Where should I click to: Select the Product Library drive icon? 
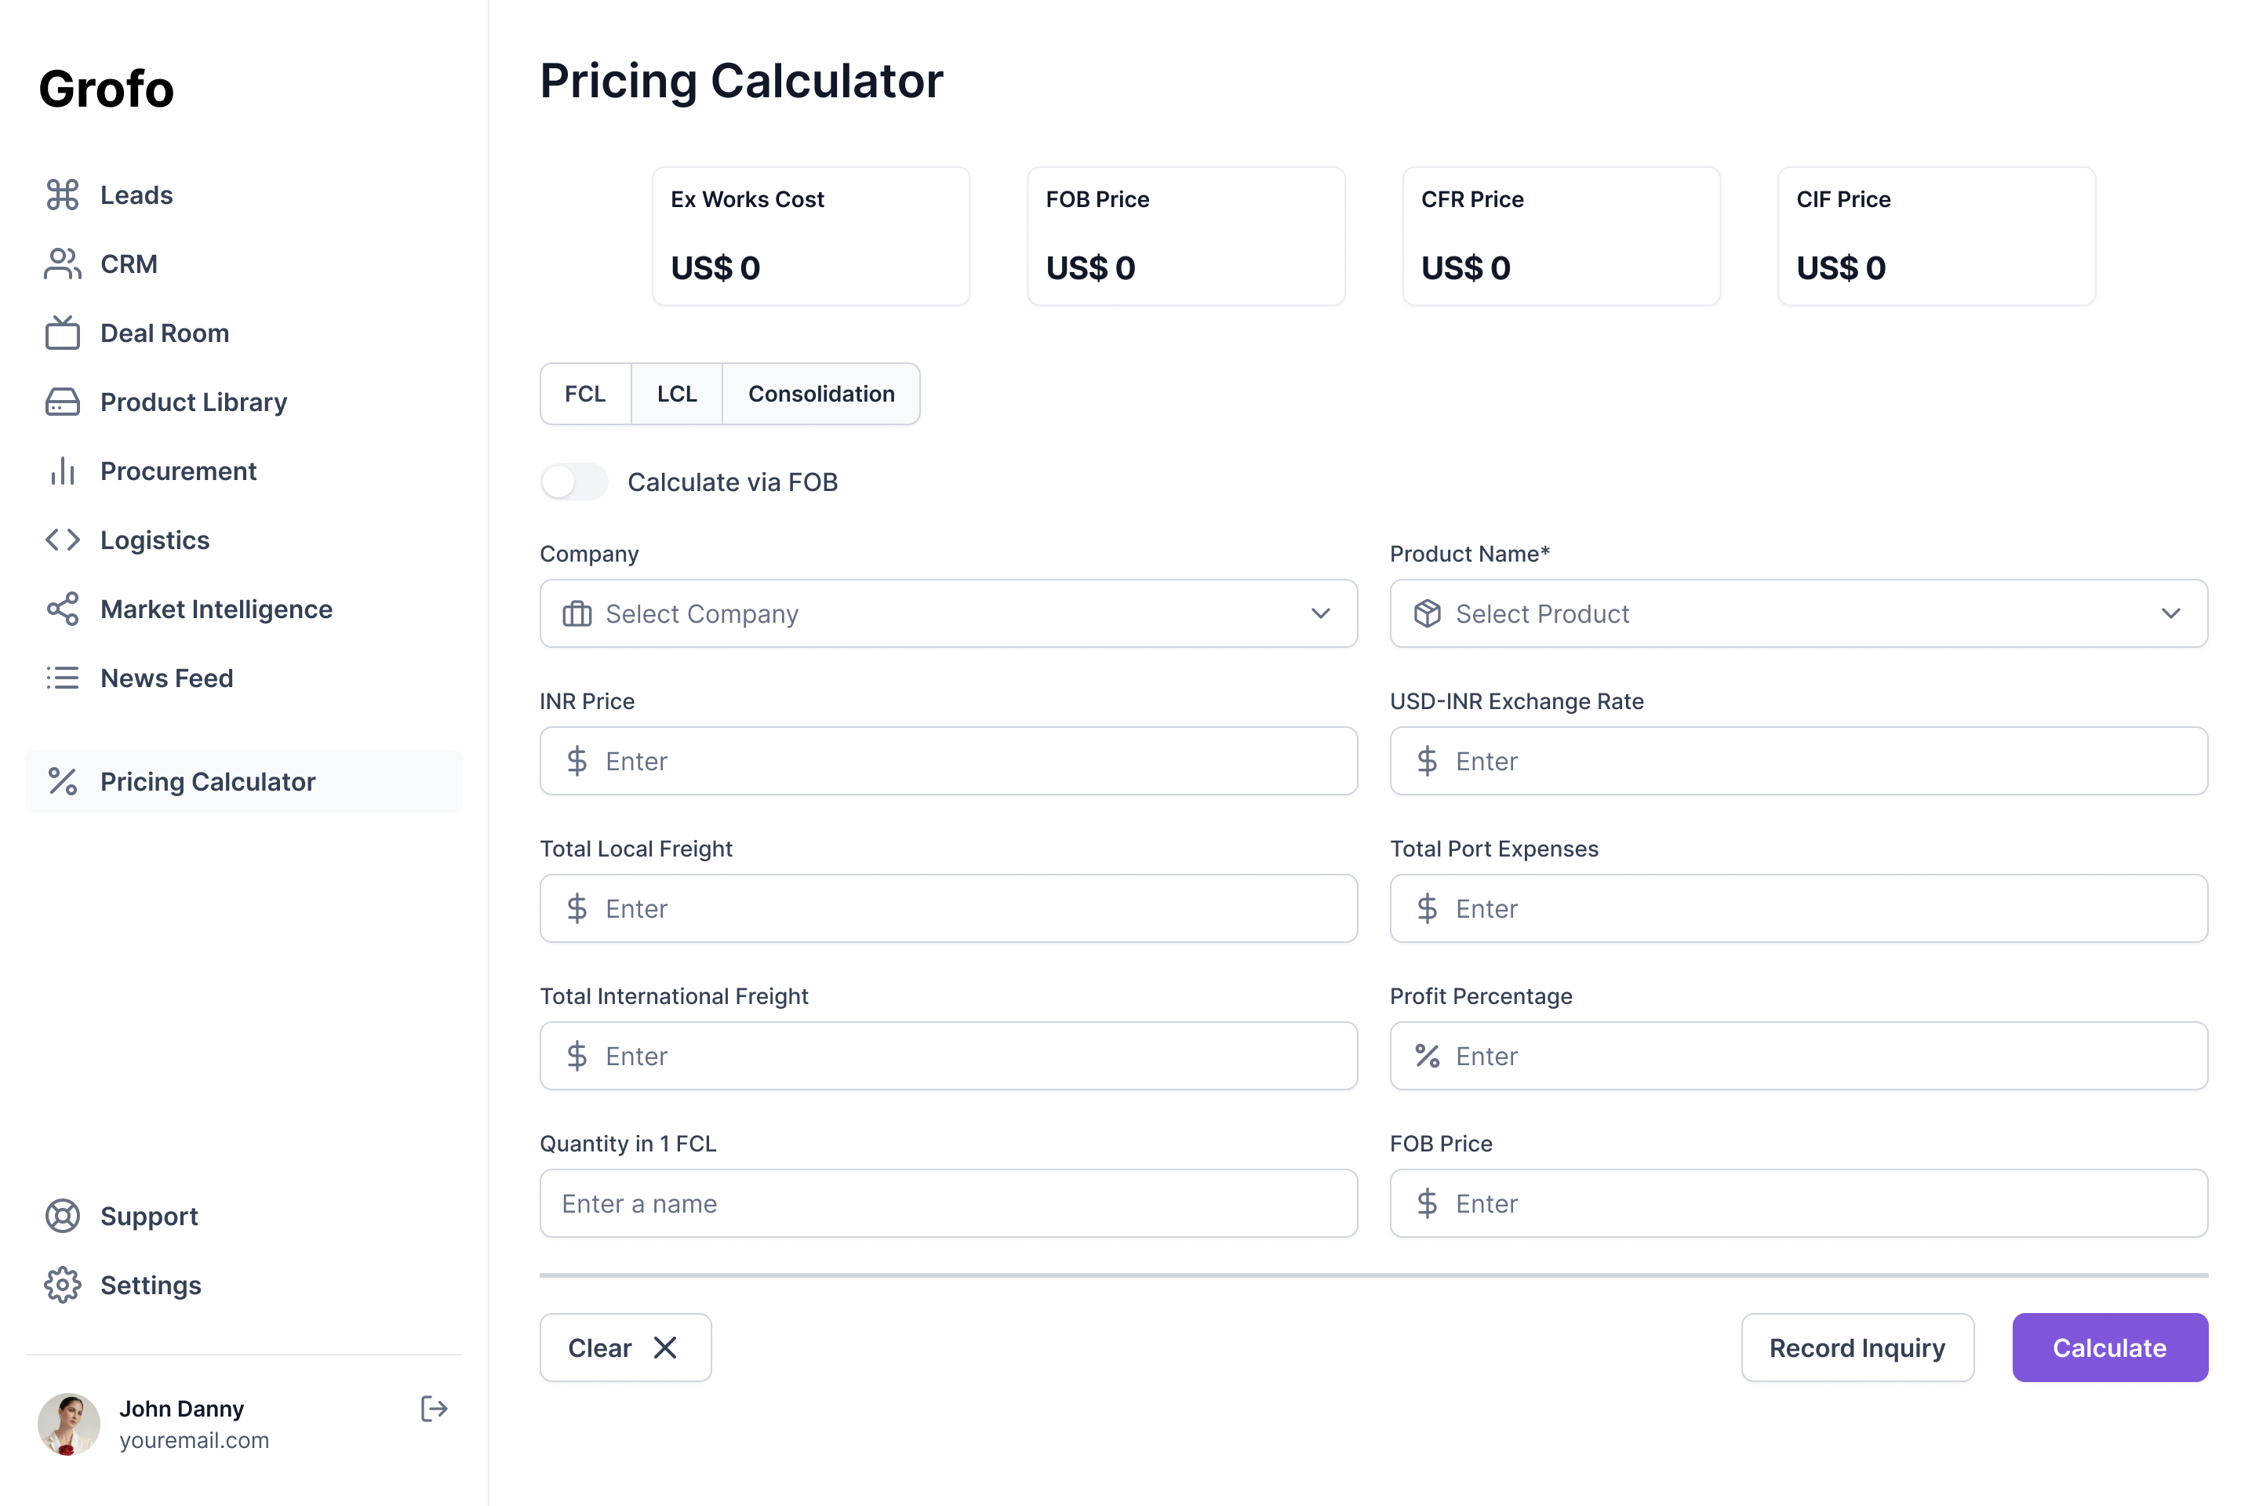tap(63, 402)
